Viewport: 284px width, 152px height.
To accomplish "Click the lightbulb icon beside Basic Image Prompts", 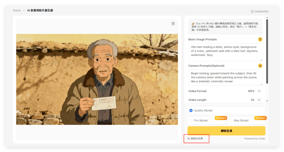I will point(260,39).
